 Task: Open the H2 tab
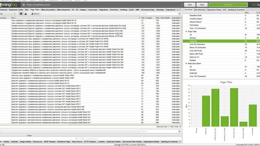[77, 10]
